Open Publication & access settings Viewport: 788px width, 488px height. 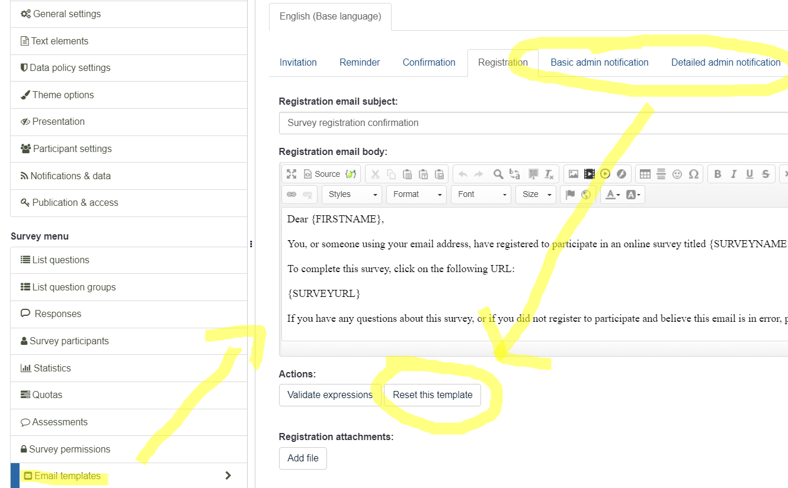click(129, 202)
